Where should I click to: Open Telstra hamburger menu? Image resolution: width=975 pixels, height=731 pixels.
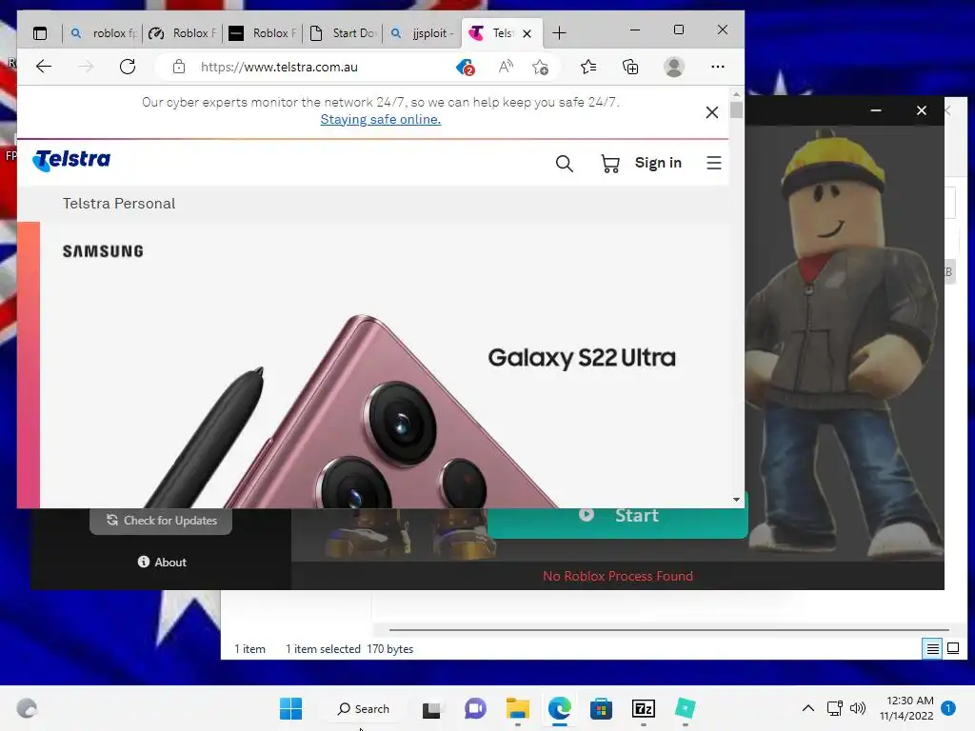tap(714, 163)
